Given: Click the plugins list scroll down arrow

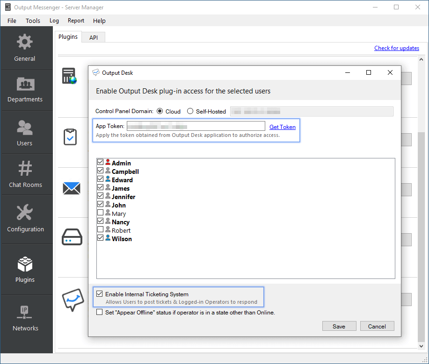Looking at the screenshot, I should click(422, 346).
